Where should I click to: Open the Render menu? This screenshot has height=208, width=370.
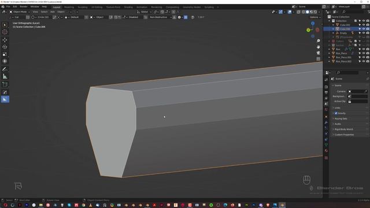pos(24,7)
